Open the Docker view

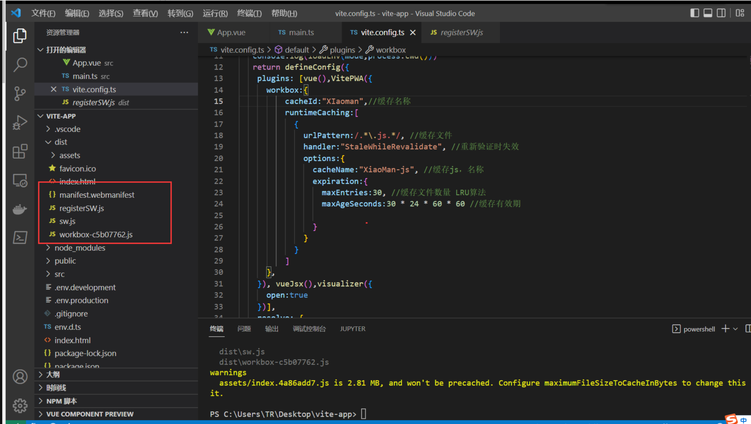(20, 209)
